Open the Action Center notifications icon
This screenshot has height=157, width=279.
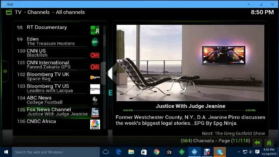pos(257,152)
